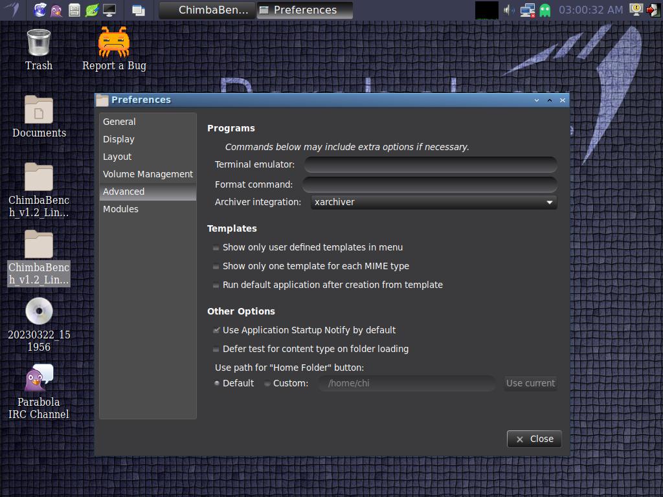The height and width of the screenshot is (497, 663).
Task: Select the Default home folder radio button
Action: [x=234, y=383]
